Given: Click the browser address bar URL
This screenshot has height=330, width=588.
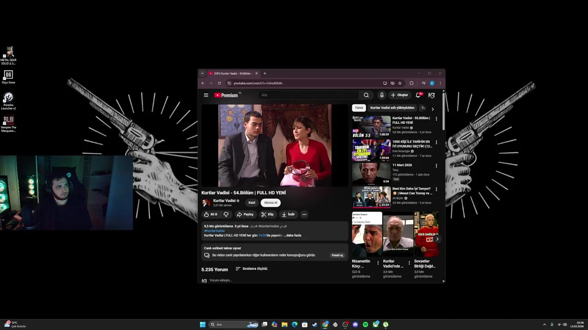Looking at the screenshot, I should pyautogui.click(x=258, y=83).
